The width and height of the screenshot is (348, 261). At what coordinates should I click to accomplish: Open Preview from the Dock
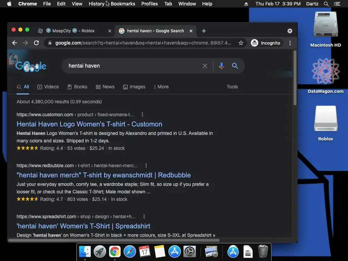211,252
